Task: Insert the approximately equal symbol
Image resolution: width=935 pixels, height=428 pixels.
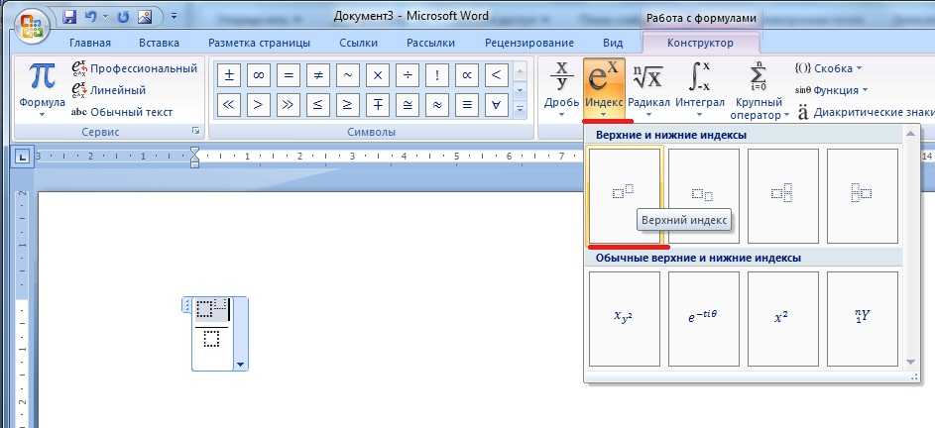Action: 436,104
